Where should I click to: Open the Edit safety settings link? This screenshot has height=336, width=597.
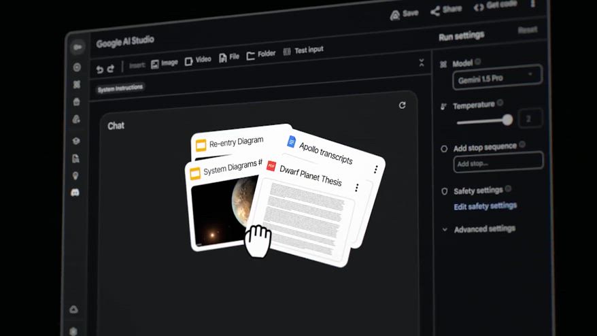[x=485, y=206]
